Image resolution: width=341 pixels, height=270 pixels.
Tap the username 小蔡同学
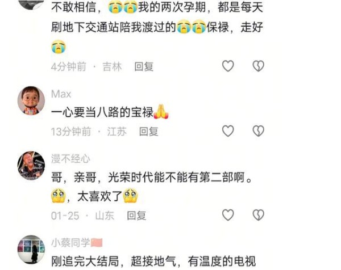coord(70,243)
